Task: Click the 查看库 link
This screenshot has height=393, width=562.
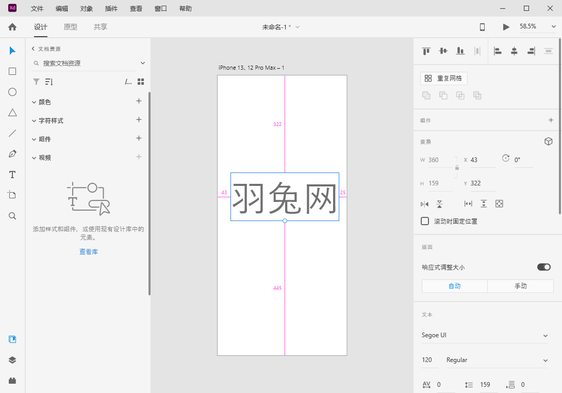Action: click(88, 252)
